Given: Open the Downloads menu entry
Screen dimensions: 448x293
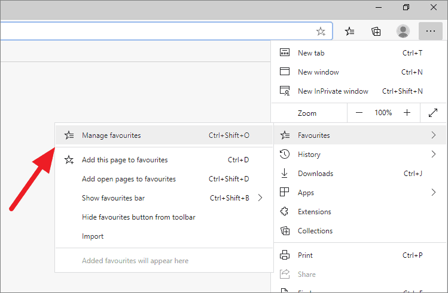Looking at the screenshot, I should [x=315, y=174].
